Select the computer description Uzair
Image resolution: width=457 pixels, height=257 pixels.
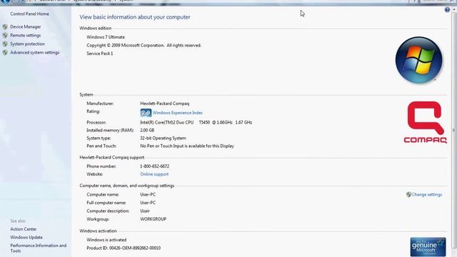coord(145,211)
